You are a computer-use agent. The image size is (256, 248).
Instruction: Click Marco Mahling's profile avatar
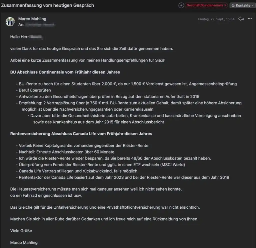point(10,22)
